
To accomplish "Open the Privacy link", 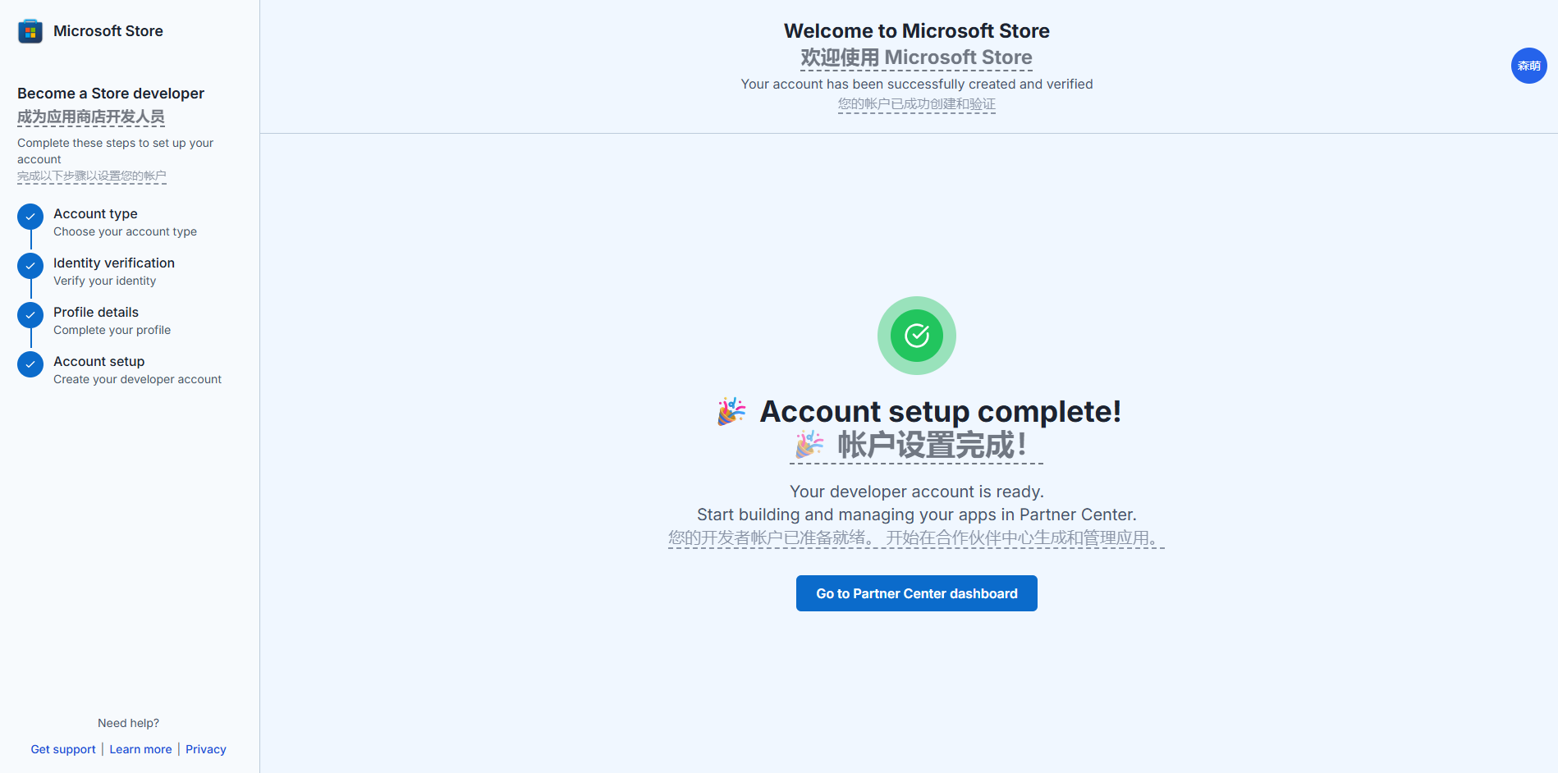I will click(205, 749).
